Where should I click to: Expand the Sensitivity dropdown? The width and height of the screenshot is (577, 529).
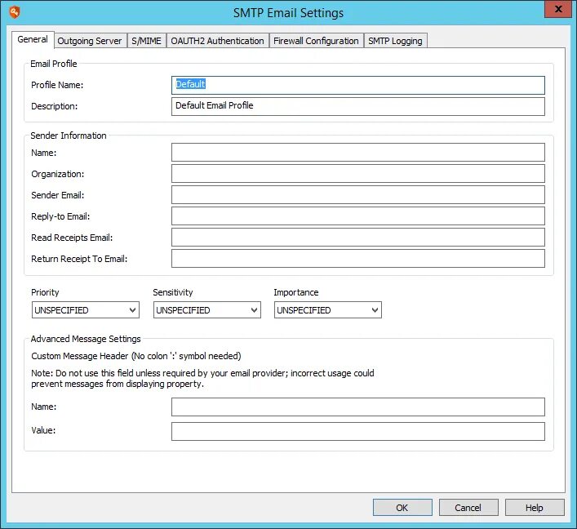click(x=206, y=310)
